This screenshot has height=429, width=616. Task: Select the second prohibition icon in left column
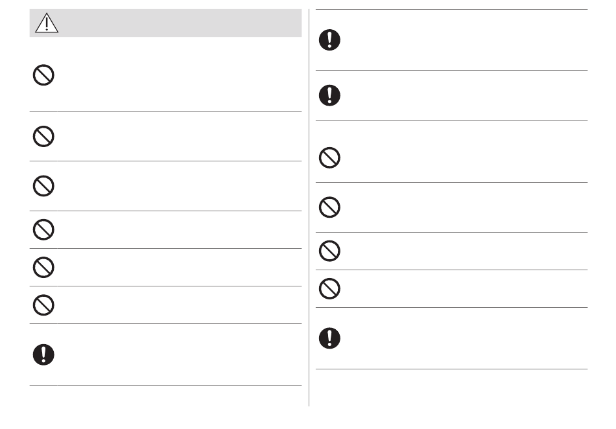(43, 137)
